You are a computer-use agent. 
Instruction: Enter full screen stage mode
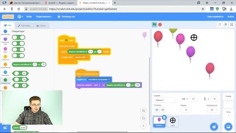(x=232, y=25)
